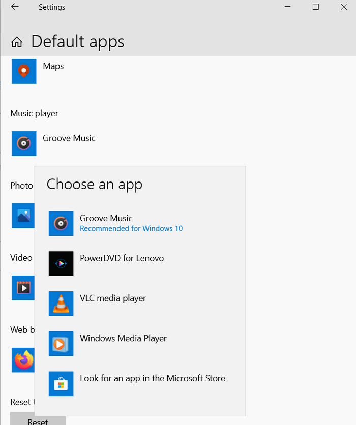Click the Settings window title text
The width and height of the screenshot is (356, 425).
[x=52, y=7]
